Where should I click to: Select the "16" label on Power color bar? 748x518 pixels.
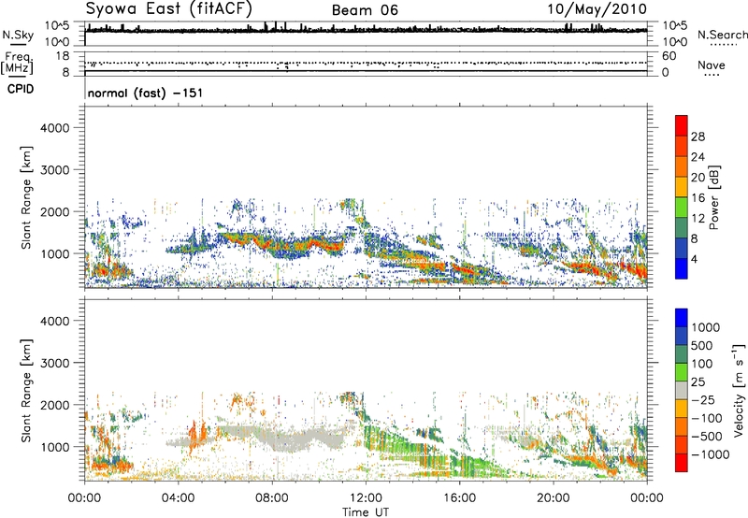[698, 198]
